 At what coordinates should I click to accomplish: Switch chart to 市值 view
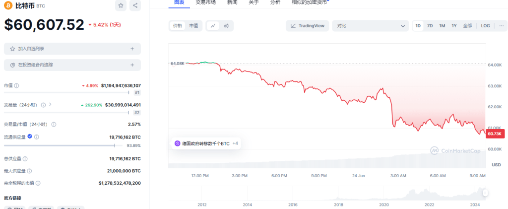point(193,26)
